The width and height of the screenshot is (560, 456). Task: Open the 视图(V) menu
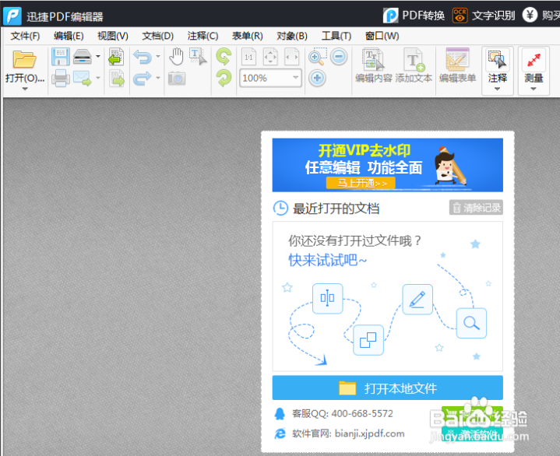pyautogui.click(x=113, y=36)
